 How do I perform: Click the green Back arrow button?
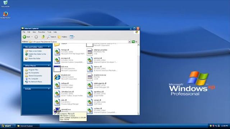pyautogui.click(x=24, y=37)
